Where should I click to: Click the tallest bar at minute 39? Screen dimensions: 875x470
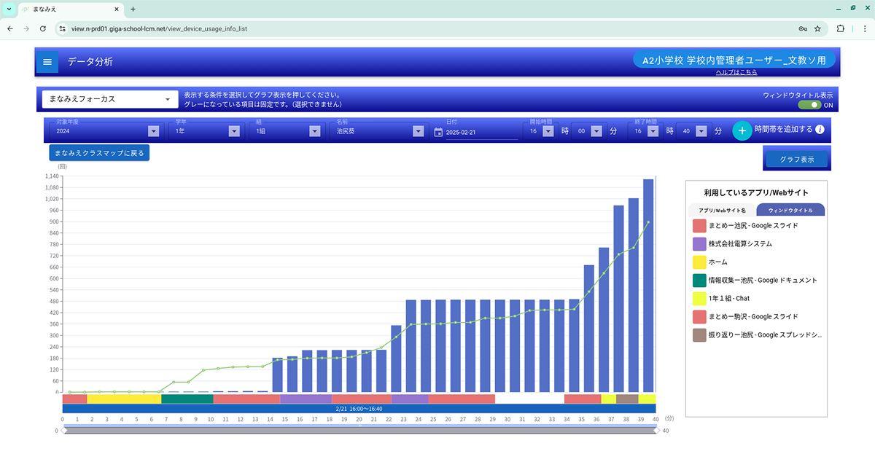coord(647,285)
